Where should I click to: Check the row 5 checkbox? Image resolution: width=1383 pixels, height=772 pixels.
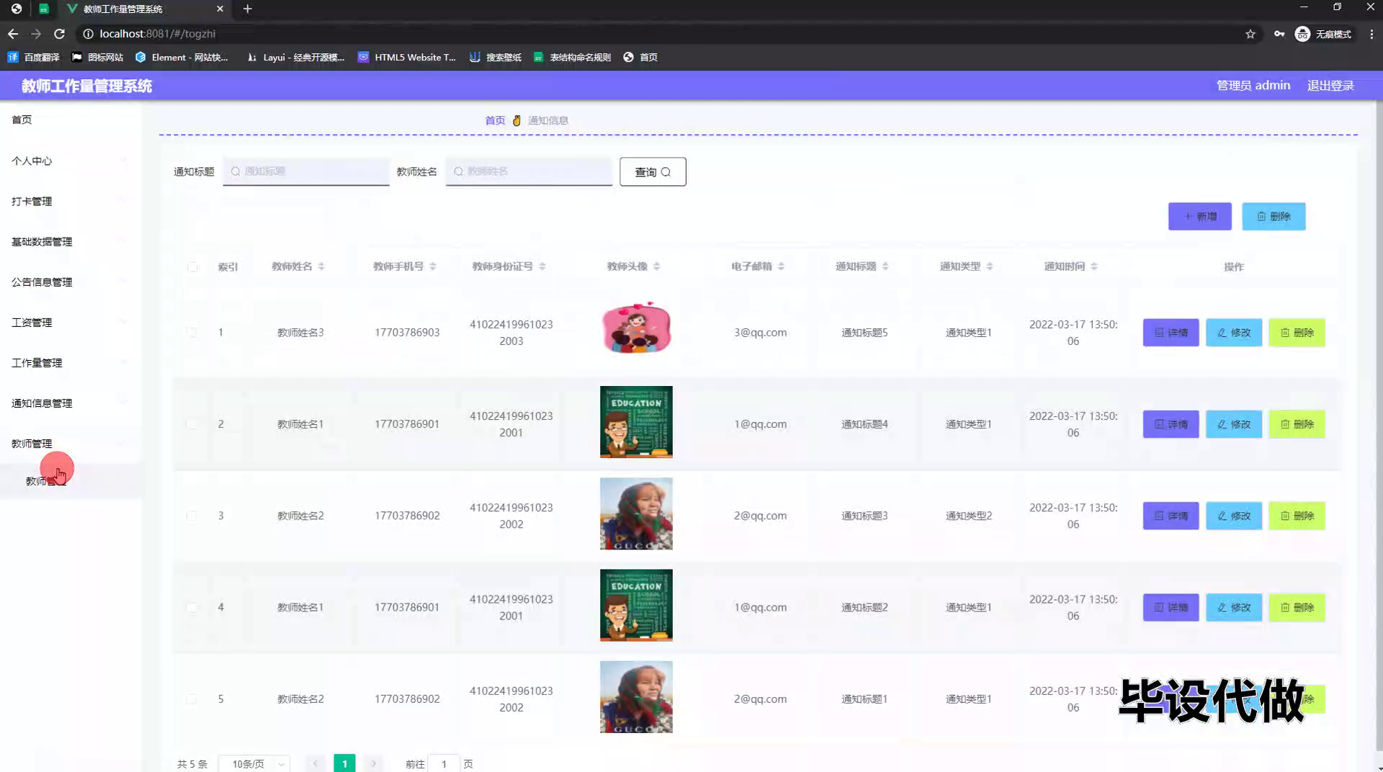coord(192,699)
